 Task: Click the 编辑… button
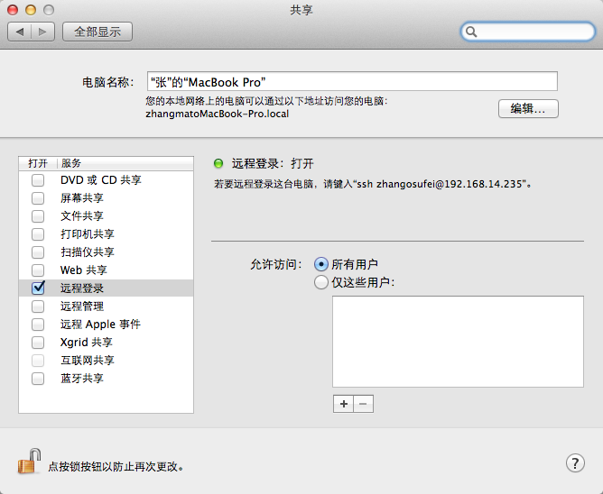click(528, 109)
